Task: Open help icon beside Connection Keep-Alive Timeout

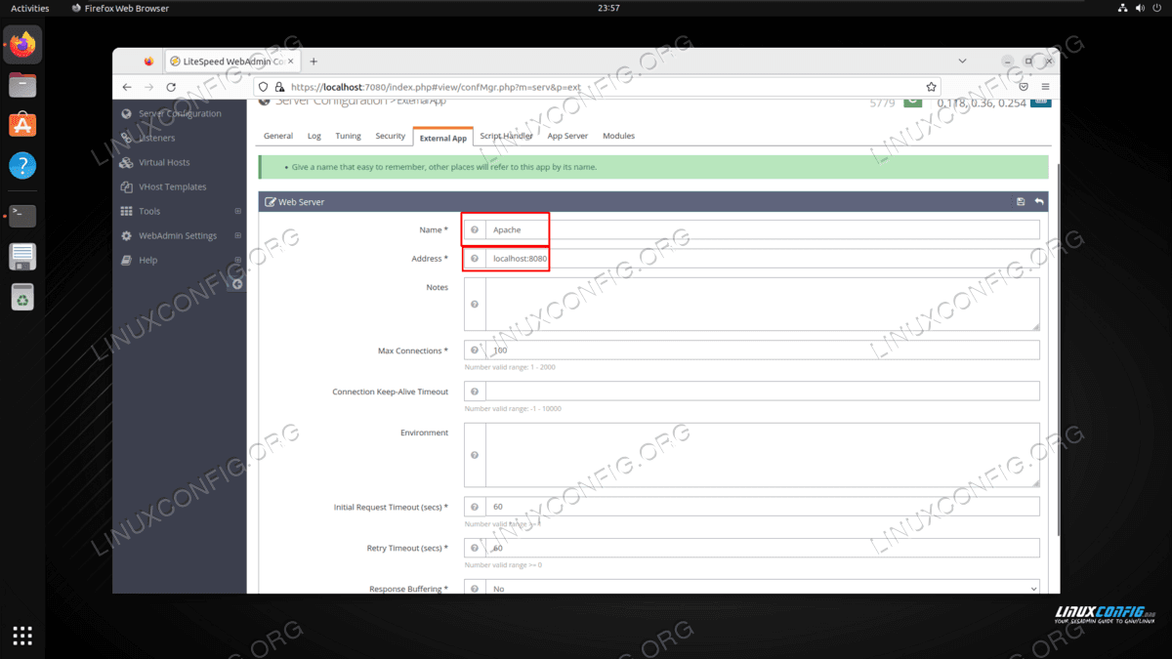Action: pyautogui.click(x=475, y=391)
